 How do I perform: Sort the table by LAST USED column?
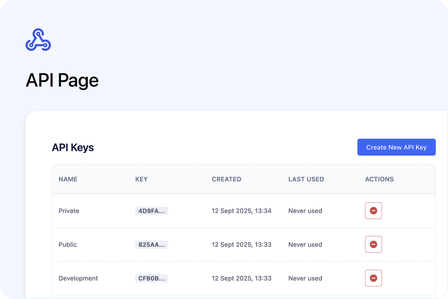pos(306,179)
